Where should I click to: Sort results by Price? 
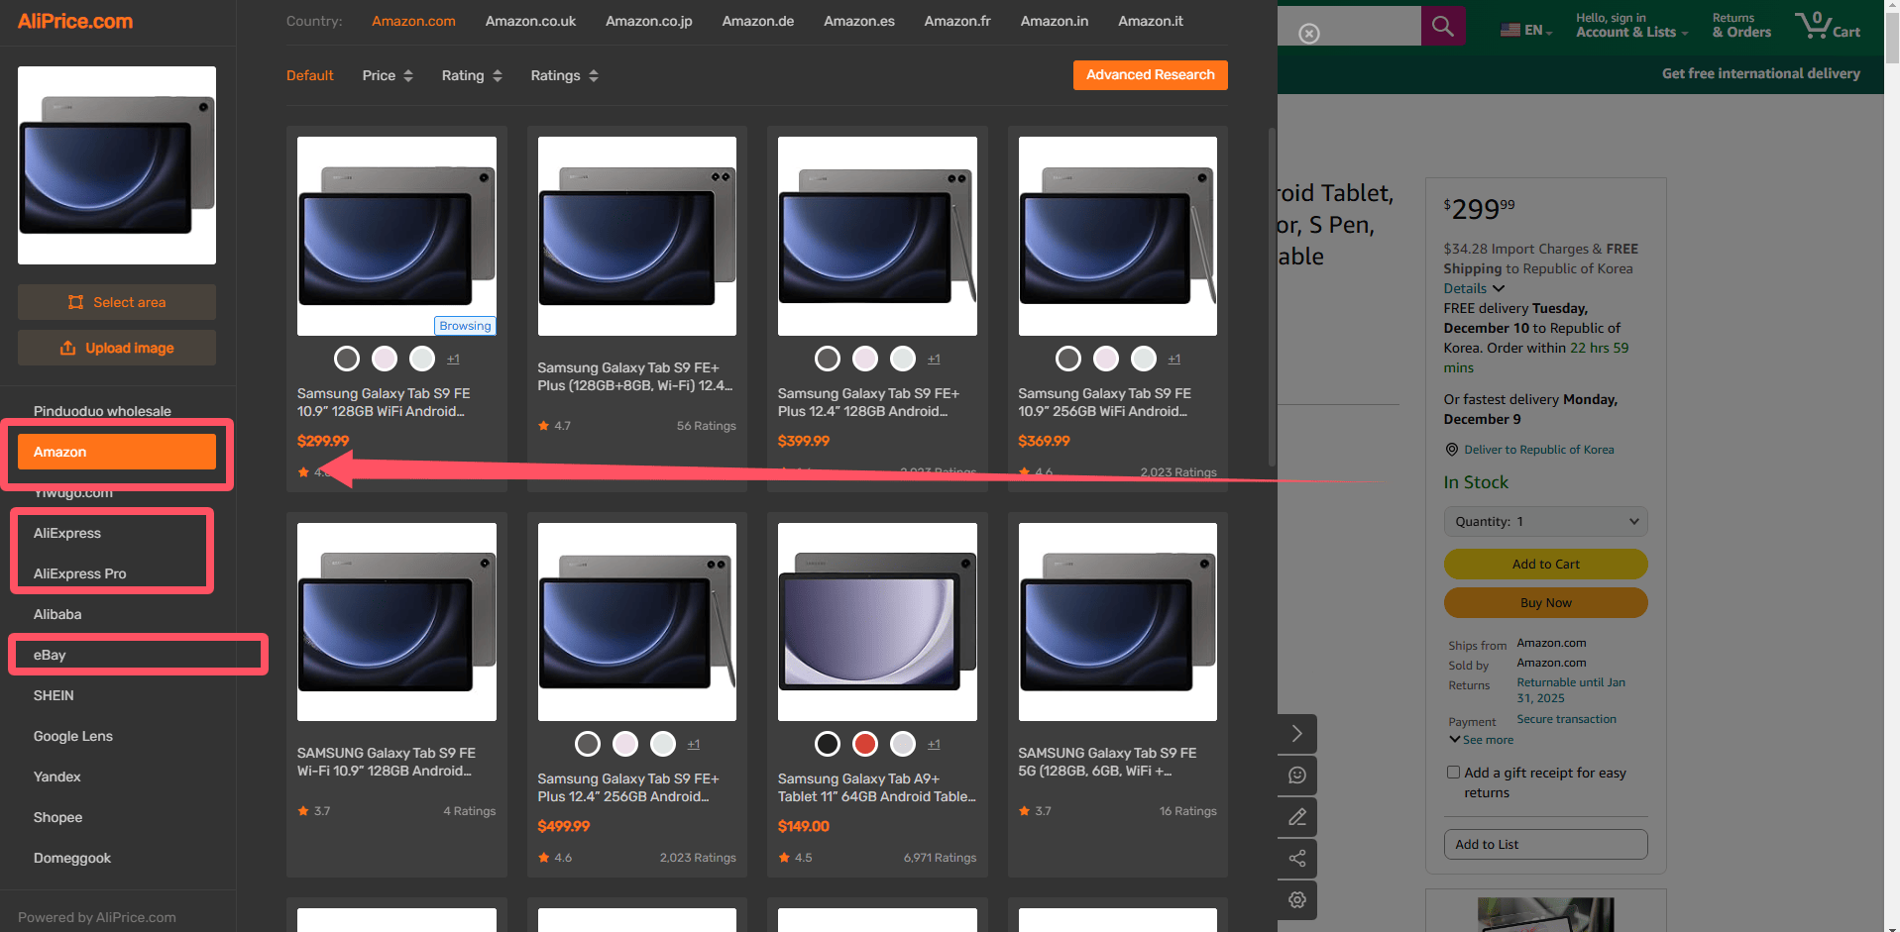tap(388, 75)
